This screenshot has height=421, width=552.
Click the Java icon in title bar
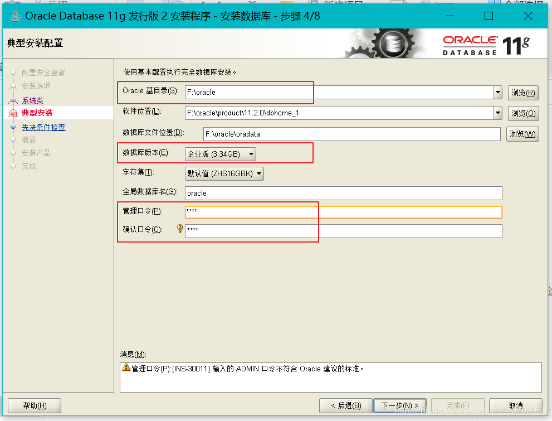coord(15,16)
